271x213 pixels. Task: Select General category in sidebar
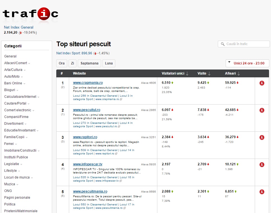(x=10, y=56)
